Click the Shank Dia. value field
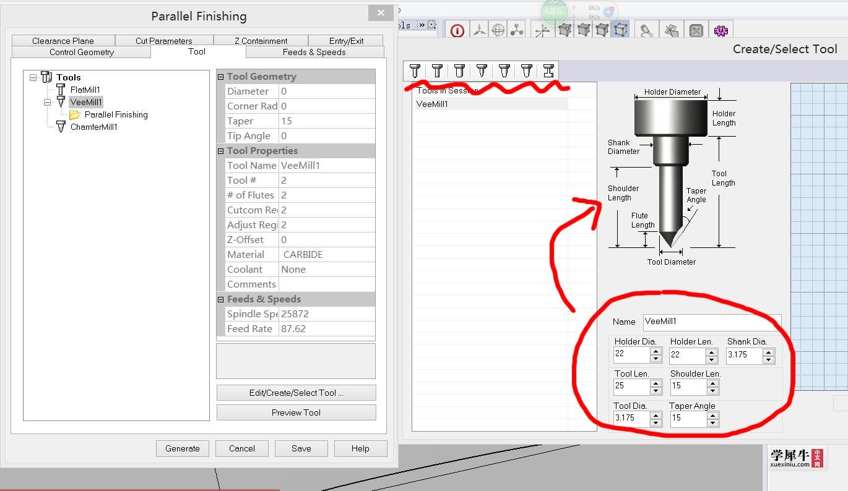Image resolution: width=848 pixels, height=491 pixels. click(745, 355)
